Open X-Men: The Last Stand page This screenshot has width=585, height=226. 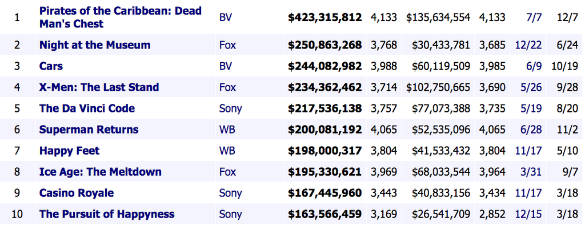pyautogui.click(x=99, y=87)
